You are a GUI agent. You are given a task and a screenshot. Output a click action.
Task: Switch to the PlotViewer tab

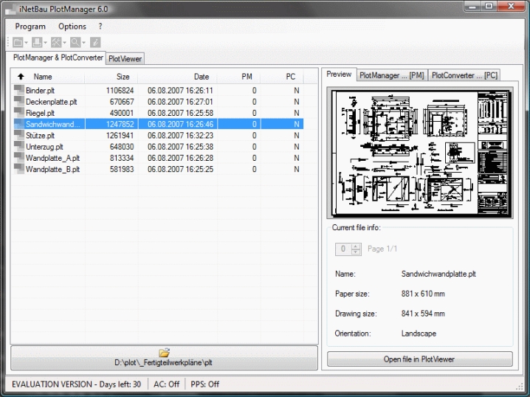[x=125, y=58]
